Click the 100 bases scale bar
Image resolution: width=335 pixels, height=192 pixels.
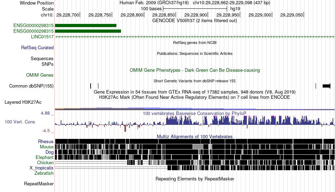click(x=195, y=9)
